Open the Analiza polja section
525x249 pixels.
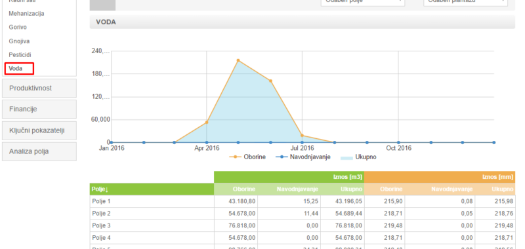[39, 151]
